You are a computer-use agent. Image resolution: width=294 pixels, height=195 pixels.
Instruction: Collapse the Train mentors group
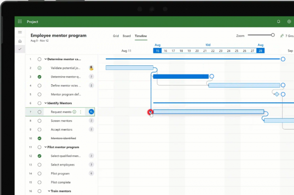[x=49, y=191]
